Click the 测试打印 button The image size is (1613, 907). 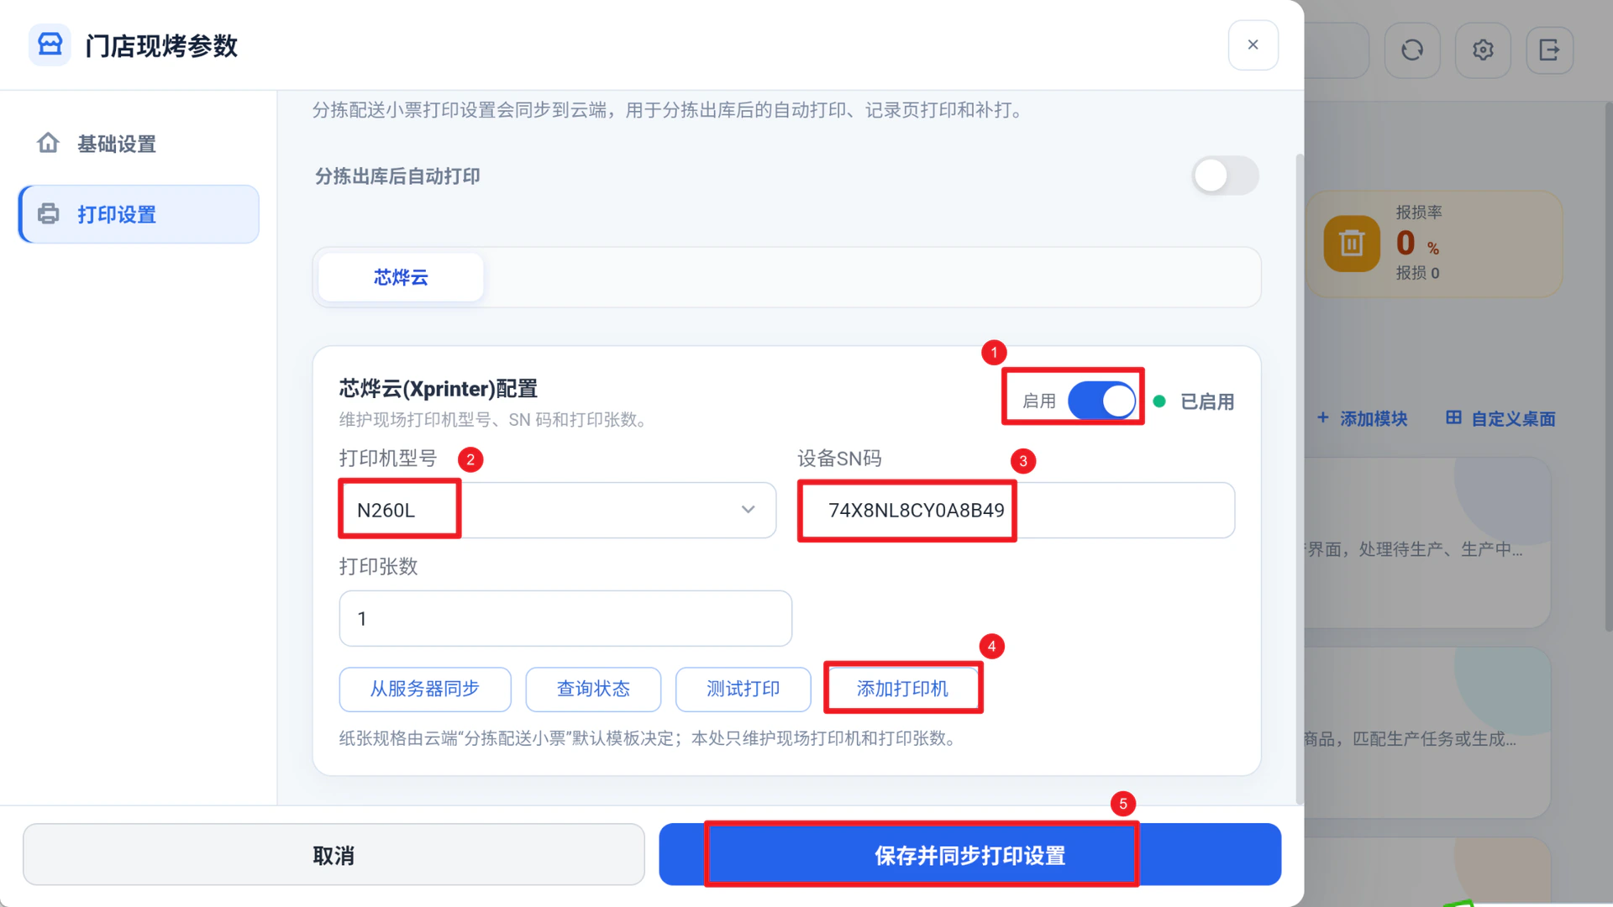click(743, 689)
